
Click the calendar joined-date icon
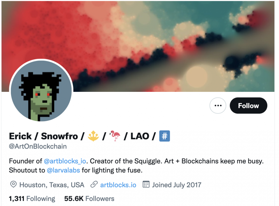point(146,184)
